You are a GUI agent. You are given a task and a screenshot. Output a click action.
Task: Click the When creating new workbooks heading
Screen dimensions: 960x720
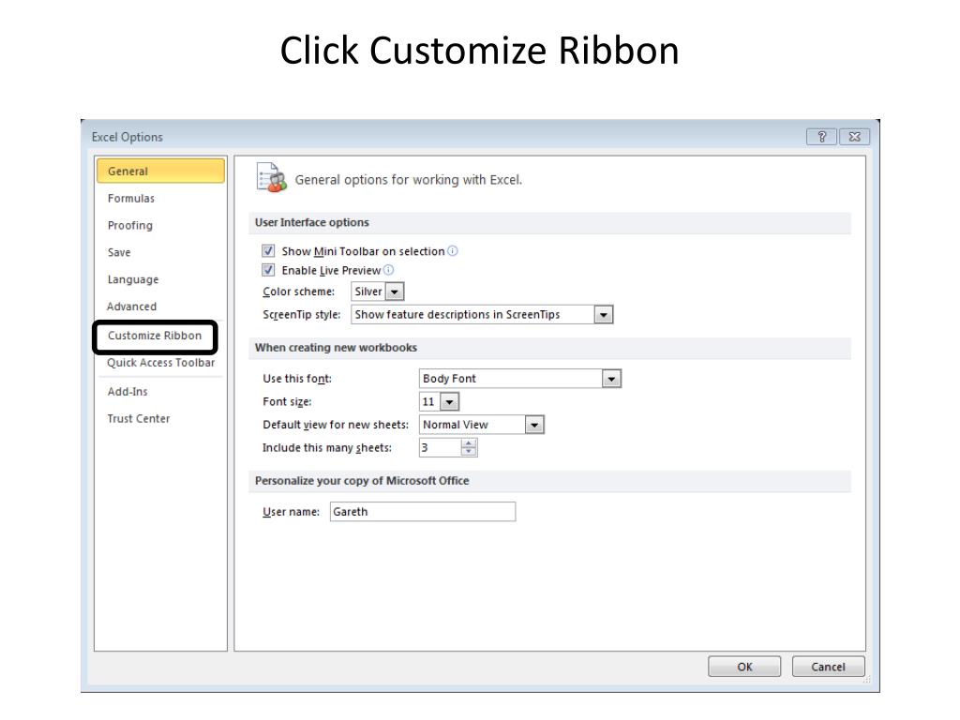point(337,348)
